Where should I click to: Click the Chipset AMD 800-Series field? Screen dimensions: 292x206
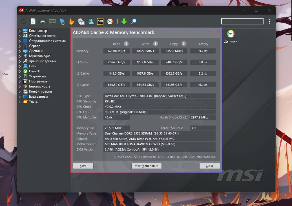coord(160,139)
